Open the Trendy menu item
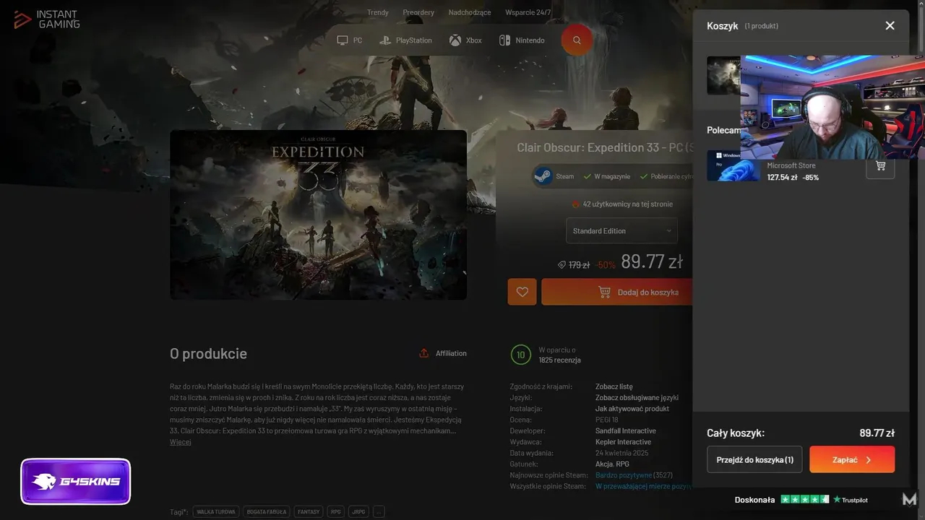The height and width of the screenshot is (520, 925). click(x=377, y=12)
